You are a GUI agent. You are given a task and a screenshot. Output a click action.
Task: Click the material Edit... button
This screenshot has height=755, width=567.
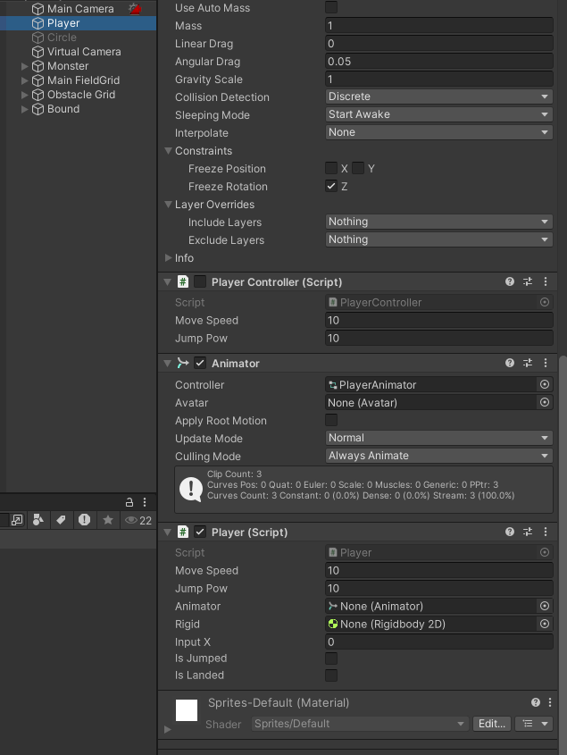point(492,724)
